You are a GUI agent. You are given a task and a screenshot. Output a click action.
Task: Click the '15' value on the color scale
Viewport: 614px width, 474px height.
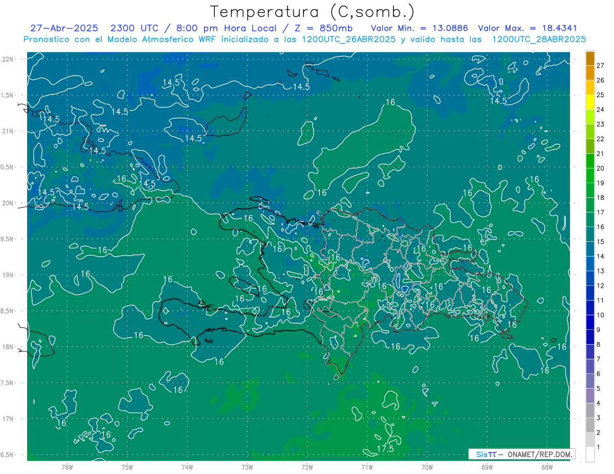601,241
